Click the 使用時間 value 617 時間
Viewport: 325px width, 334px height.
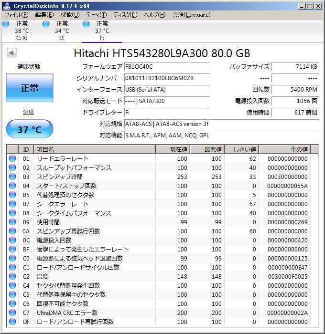(x=295, y=113)
